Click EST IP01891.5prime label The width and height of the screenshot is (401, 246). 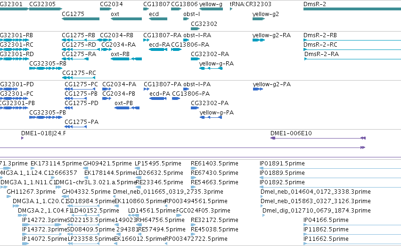tap(282, 164)
